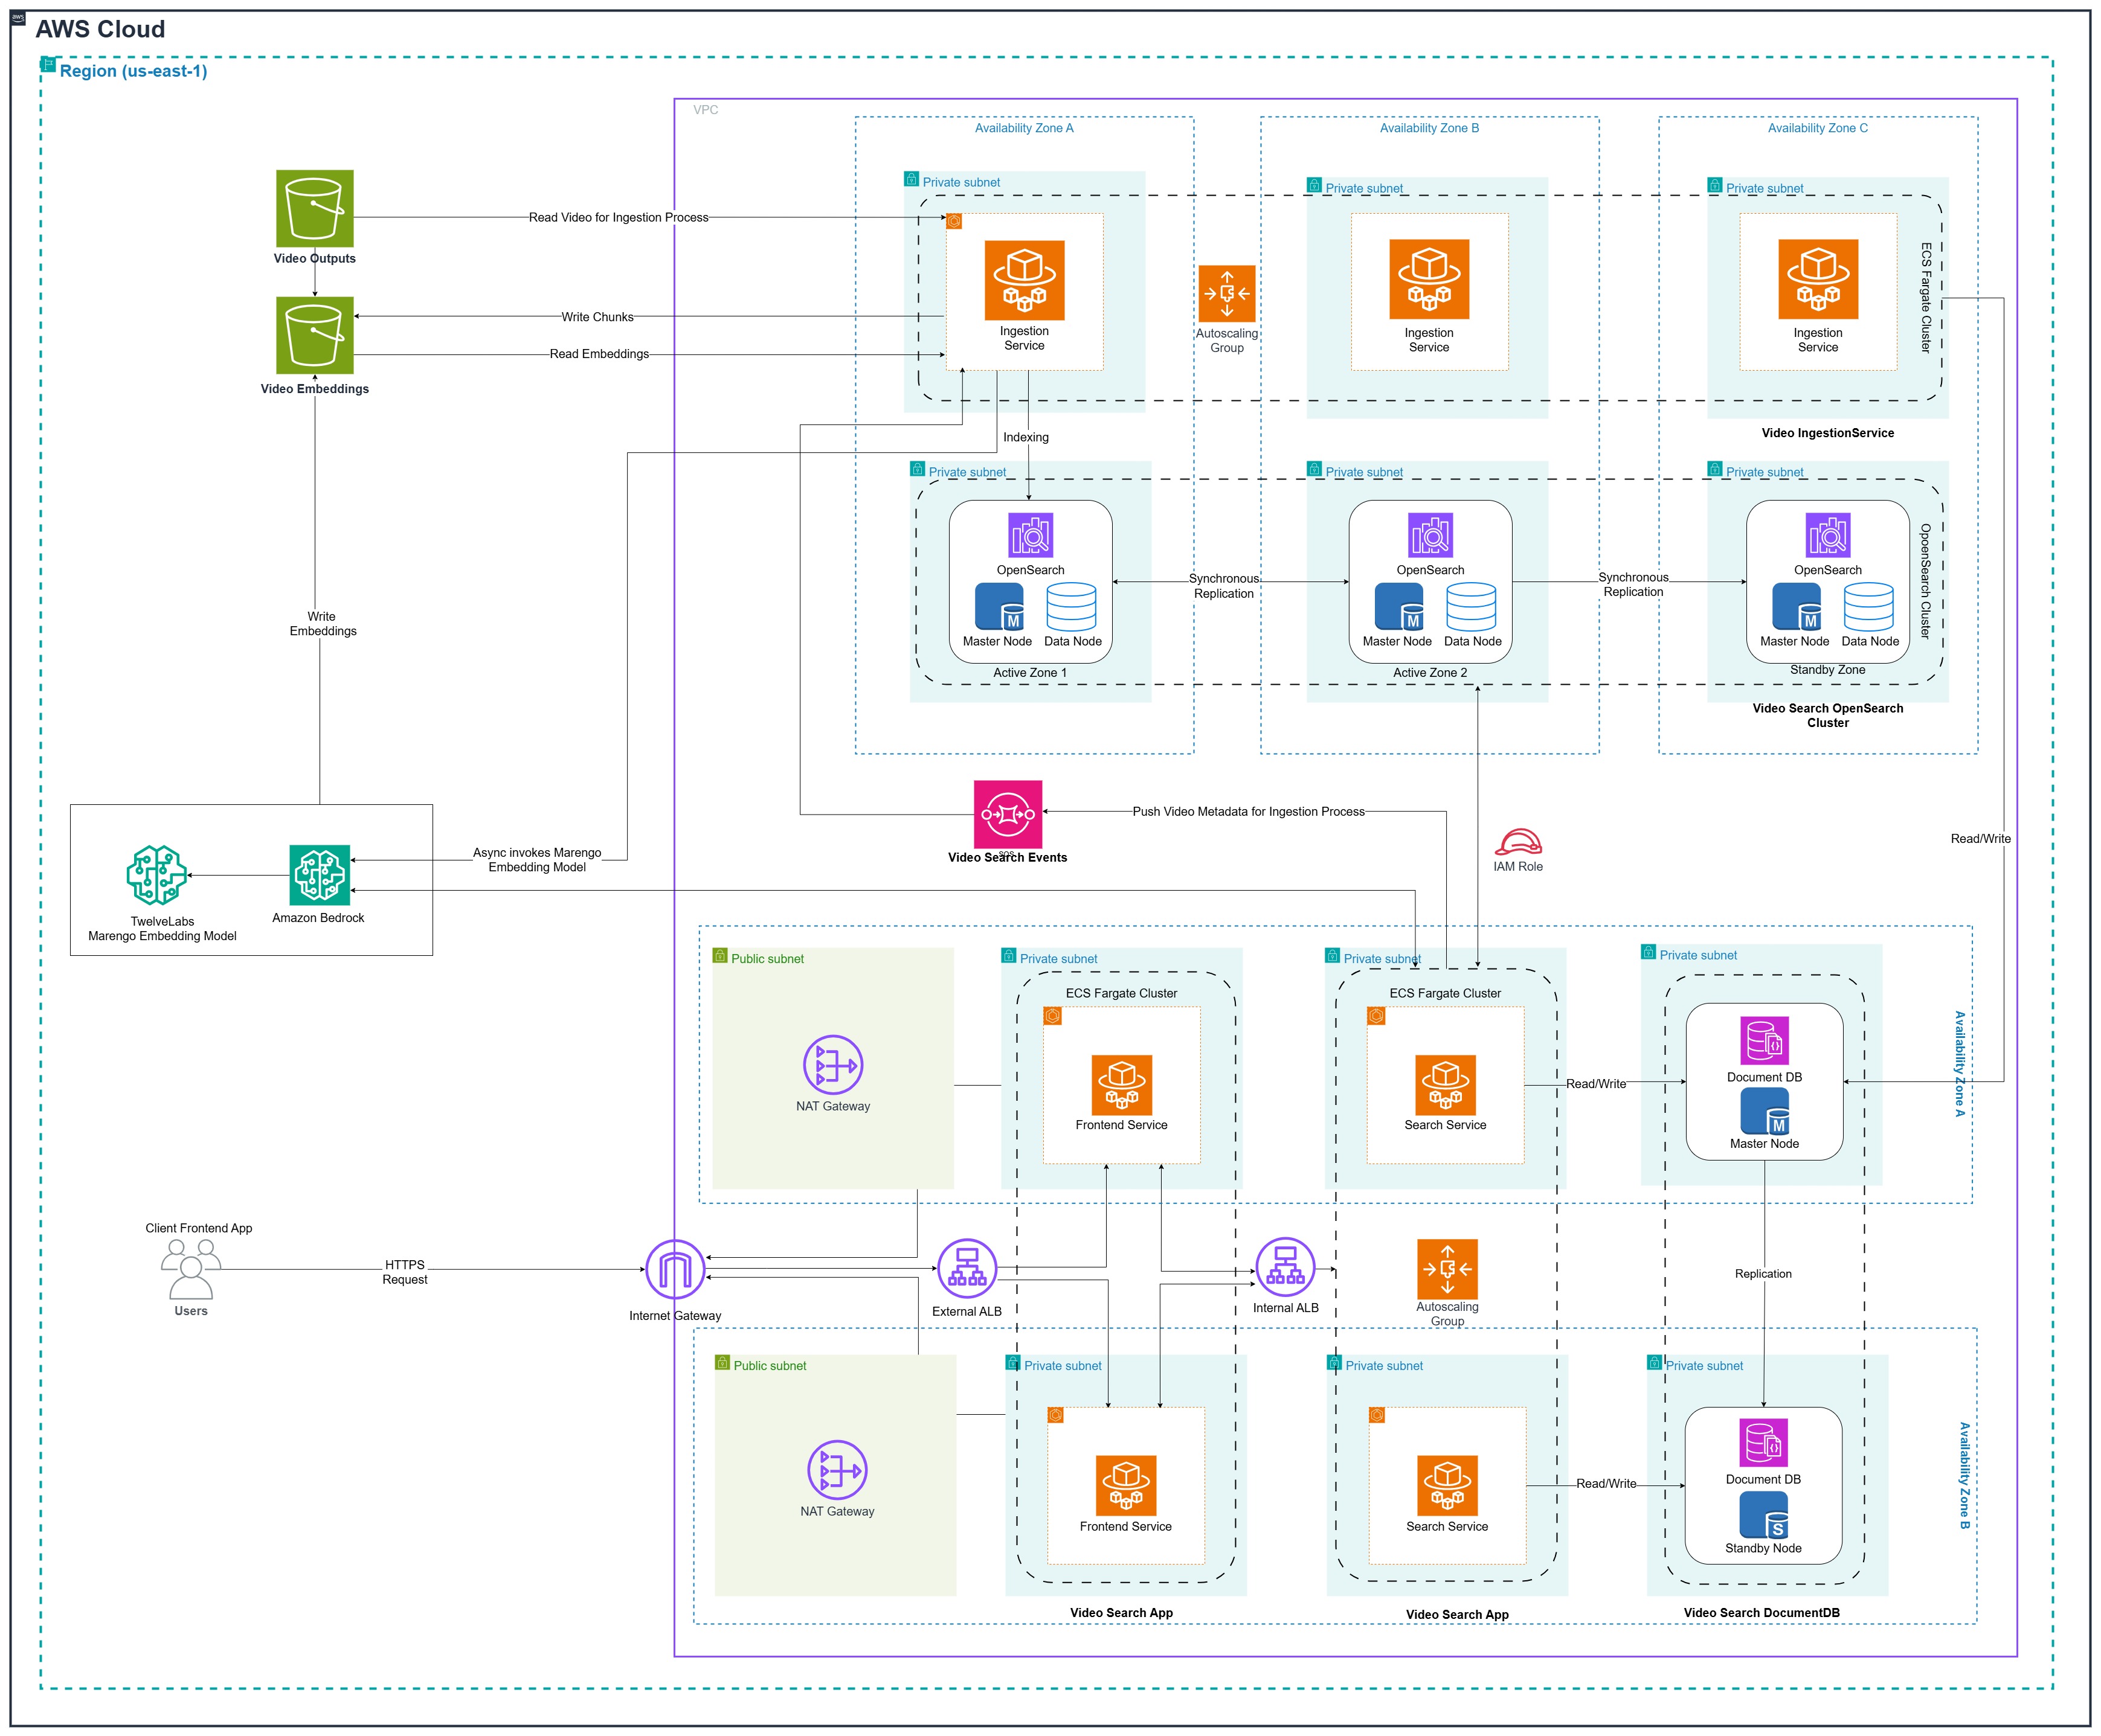
Task: Select the Master Node icon in Active Zone 1
Action: pos(1000,607)
